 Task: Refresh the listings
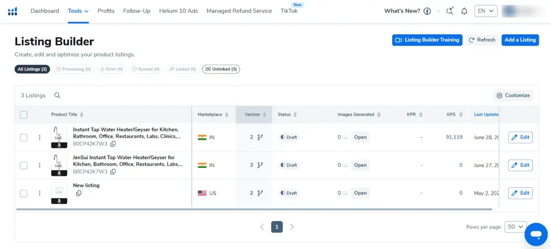(x=482, y=40)
